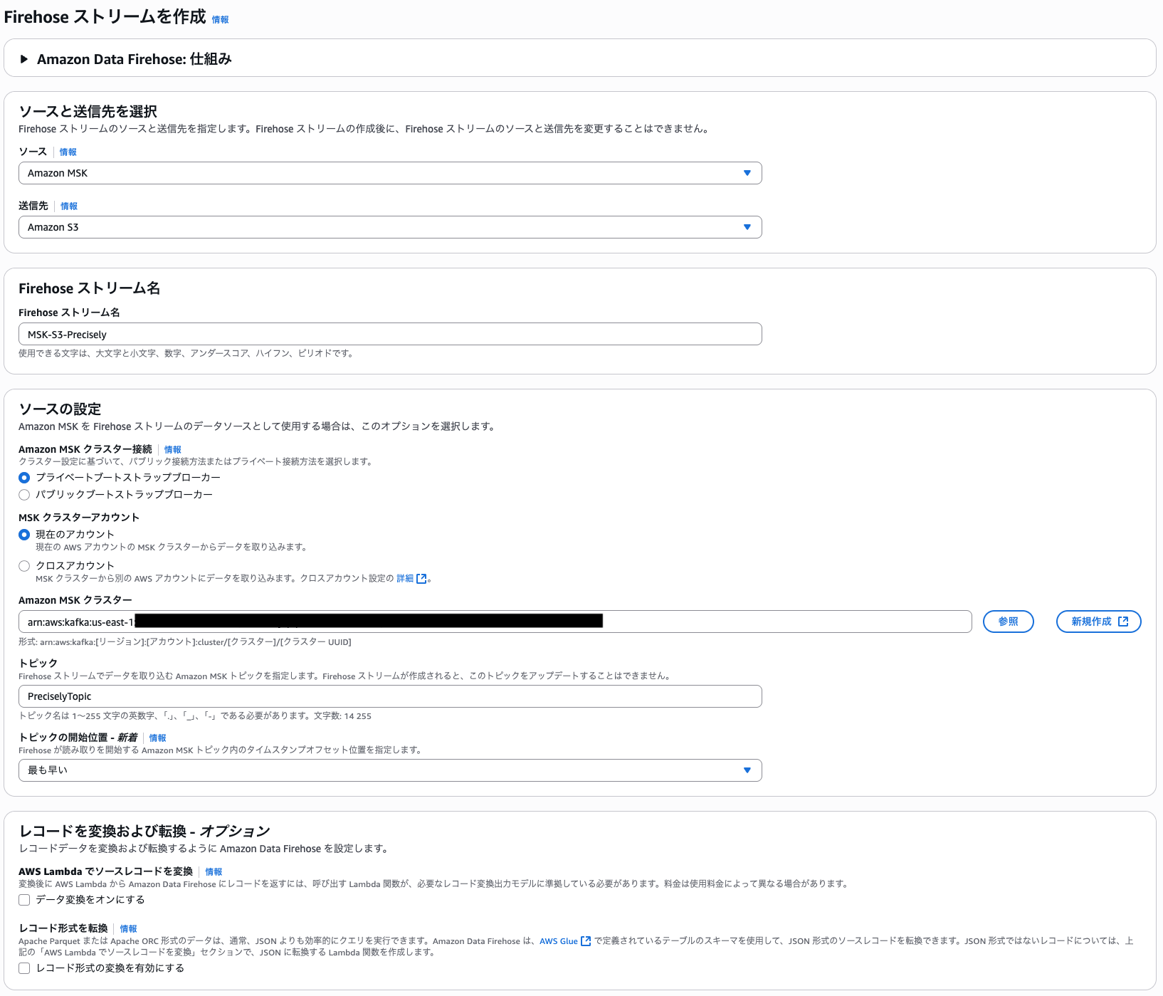This screenshot has width=1163, height=996.
Task: Select パブリックブートストラップブローカー radio button
Action: (24, 495)
